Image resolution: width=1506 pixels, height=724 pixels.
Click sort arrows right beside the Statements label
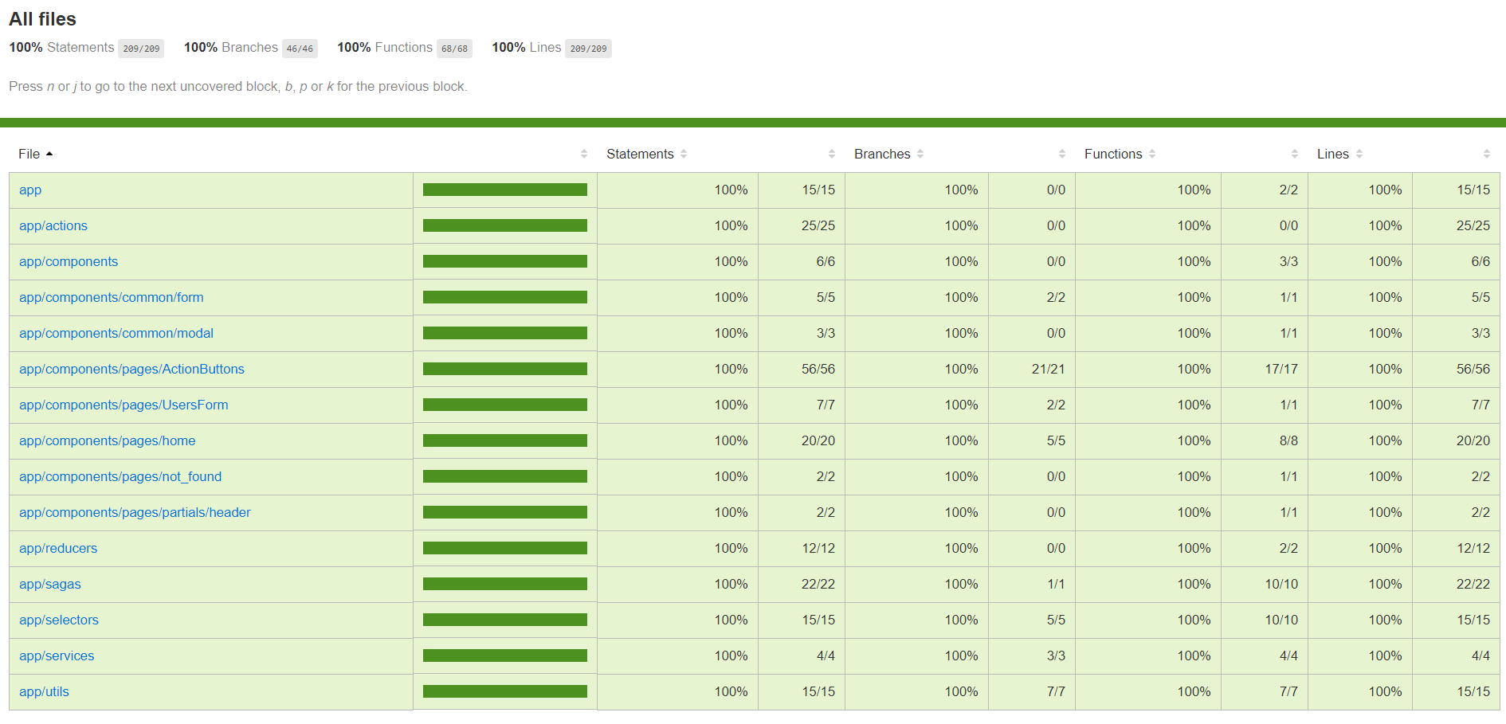(x=684, y=154)
